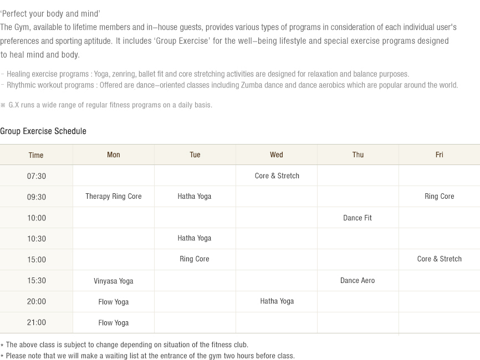Select Core & Stretch class at 07:30 Wednesday
This screenshot has height=360, width=480.
(277, 176)
